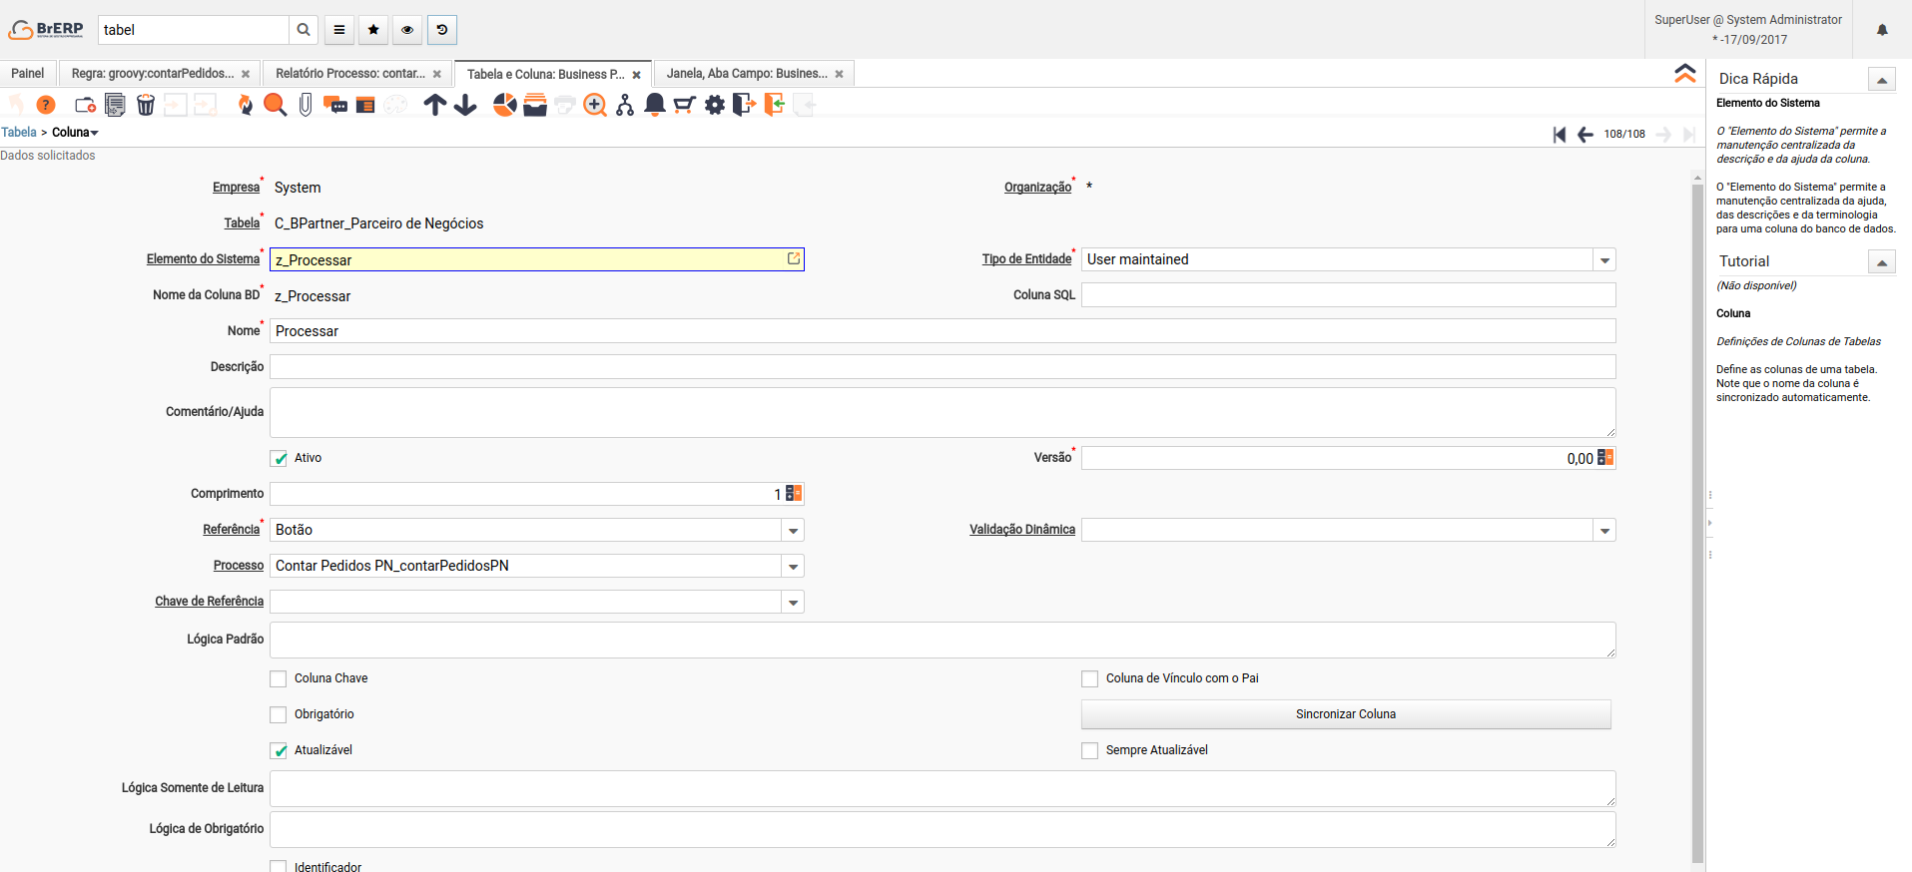This screenshot has height=872, width=1912.
Task: Toggle the Coluna Chave checkbox
Action: point(279,678)
